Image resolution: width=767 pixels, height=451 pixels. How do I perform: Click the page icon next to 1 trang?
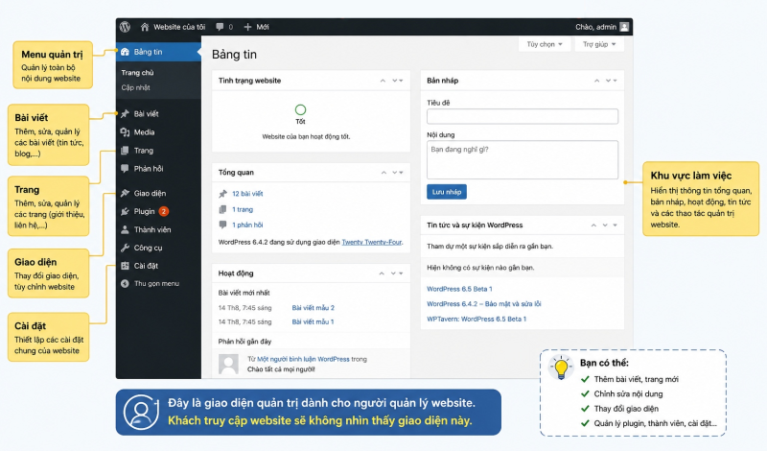(223, 209)
